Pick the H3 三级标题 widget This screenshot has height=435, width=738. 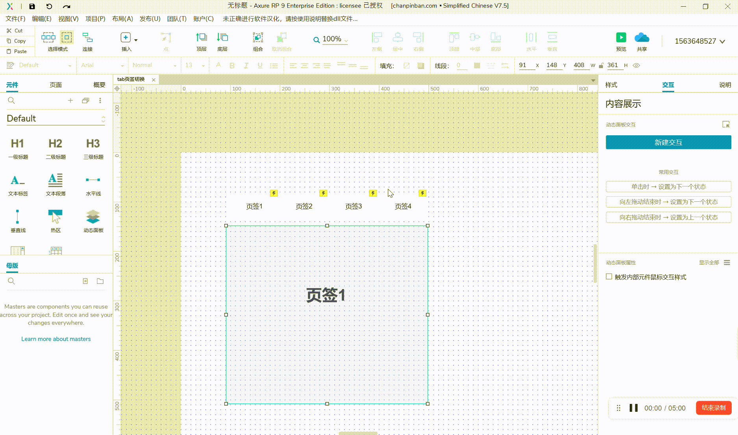[x=93, y=149]
